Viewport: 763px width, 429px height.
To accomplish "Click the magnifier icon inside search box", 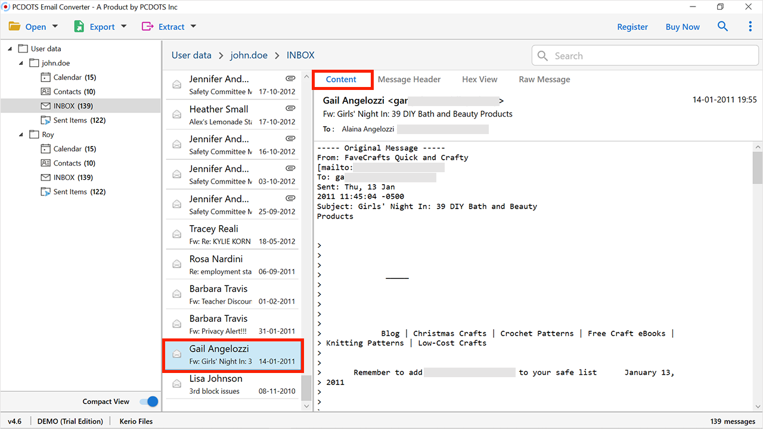I will click(542, 55).
